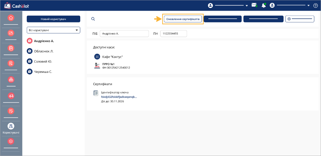Open the cash register sidebar icon
321x156 pixels.
11,33
